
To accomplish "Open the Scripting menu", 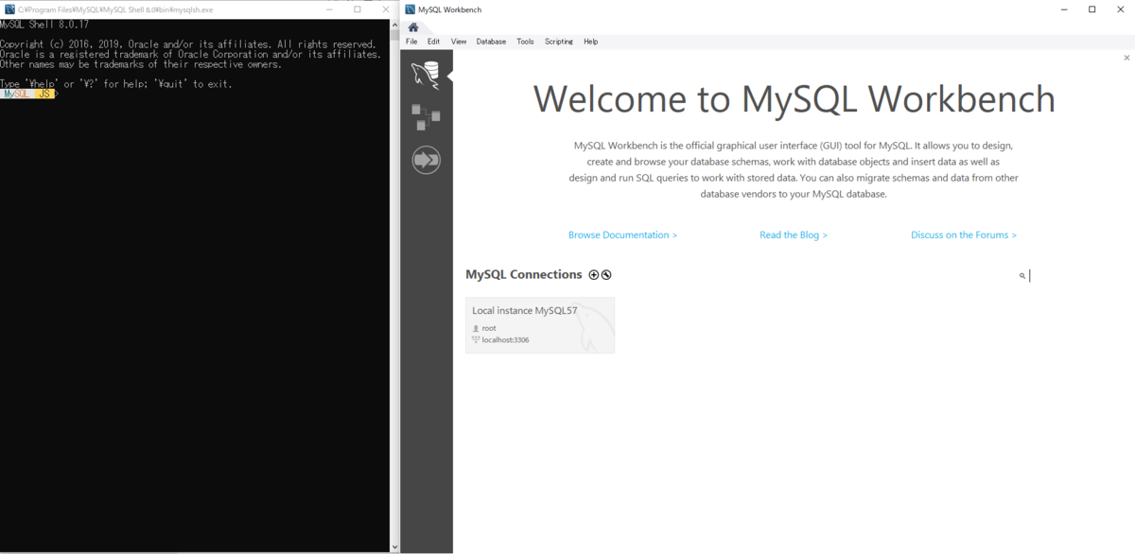I will (559, 42).
